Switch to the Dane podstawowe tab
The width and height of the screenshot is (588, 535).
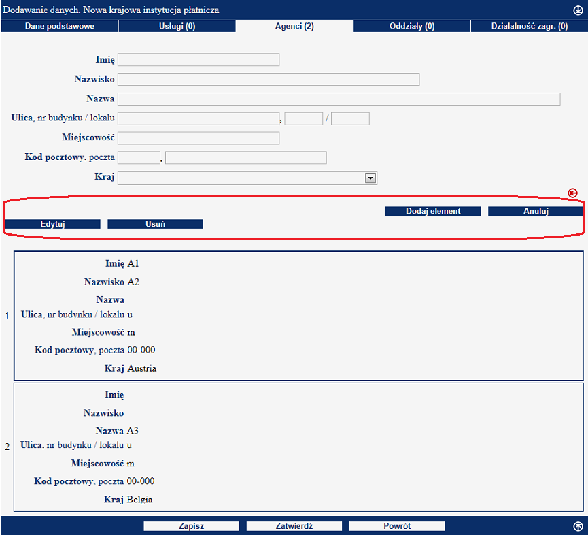tap(59, 26)
